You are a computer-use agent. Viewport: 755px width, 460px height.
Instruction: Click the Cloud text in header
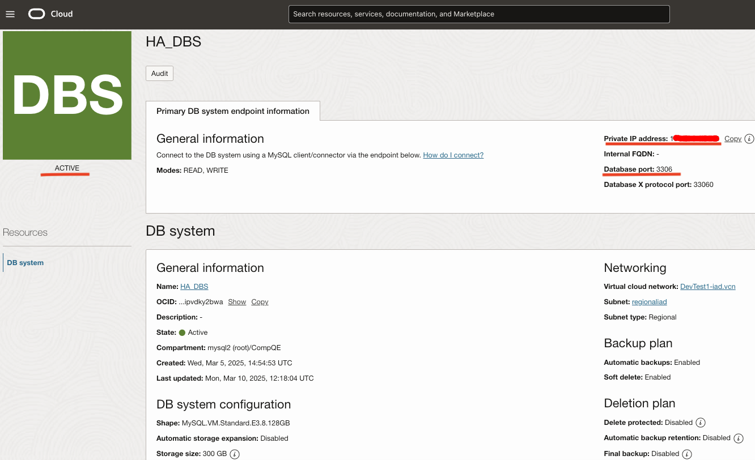[62, 14]
